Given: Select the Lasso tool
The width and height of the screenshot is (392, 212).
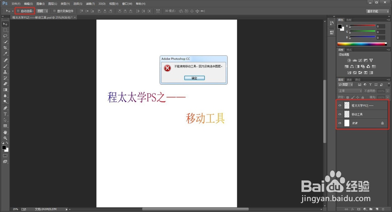Looking at the screenshot, I should tap(5, 36).
